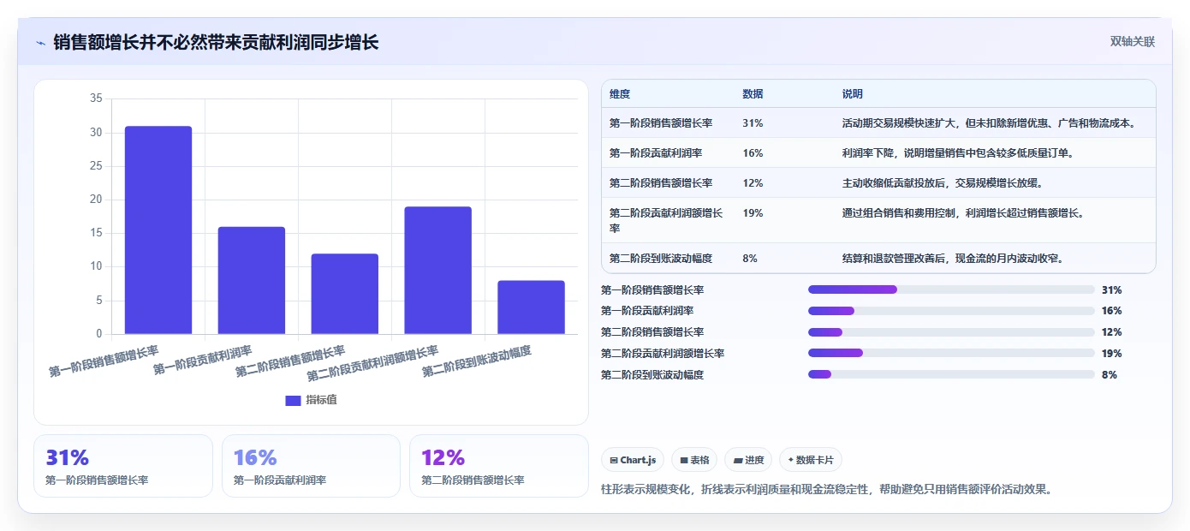
Task: Select the 第一阶段贡献利润率 bar in chart
Action: point(252,280)
